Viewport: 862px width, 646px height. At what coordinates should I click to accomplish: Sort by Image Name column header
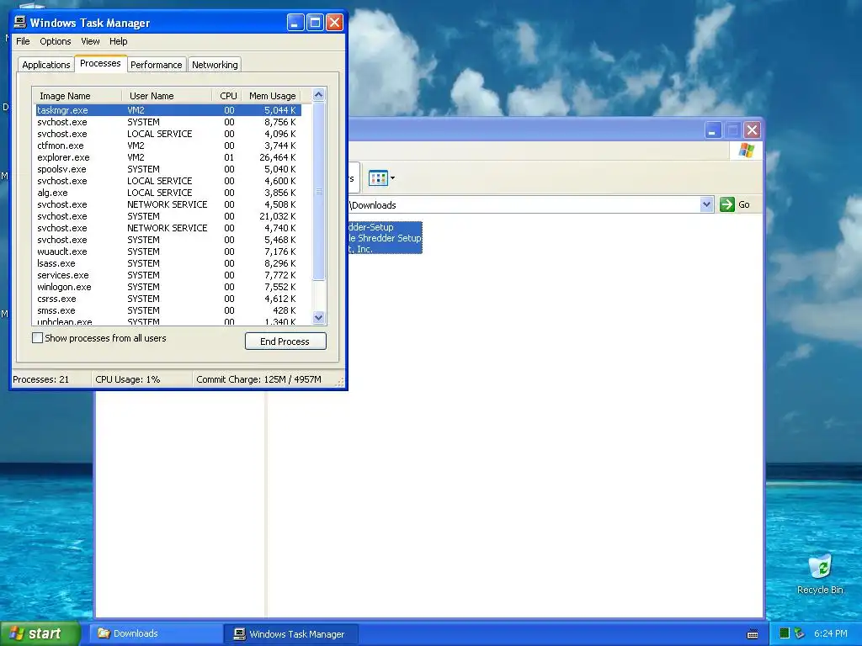(77, 96)
